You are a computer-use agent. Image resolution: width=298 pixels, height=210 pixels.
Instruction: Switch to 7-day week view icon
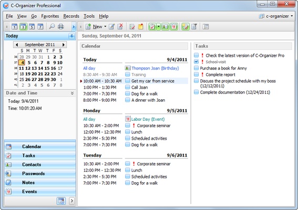[x=40, y=27]
